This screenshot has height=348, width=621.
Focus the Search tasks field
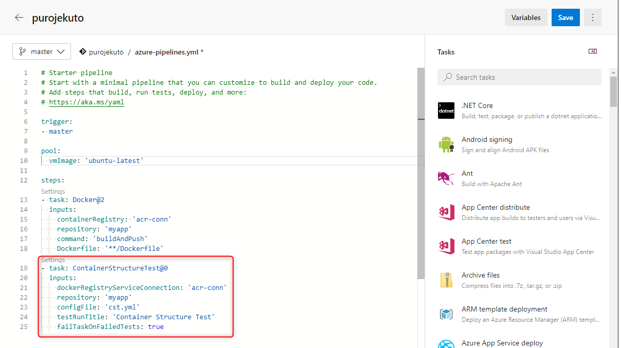(519, 77)
